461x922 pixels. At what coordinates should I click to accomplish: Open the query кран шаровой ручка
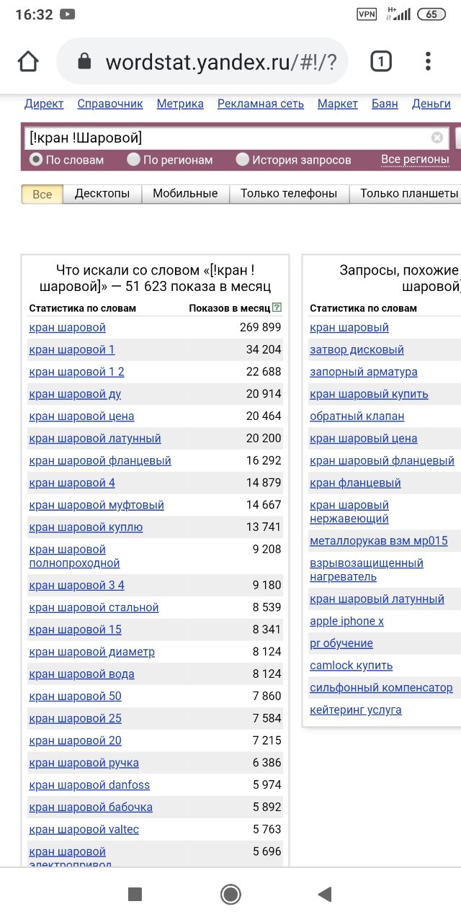pyautogui.click(x=84, y=763)
